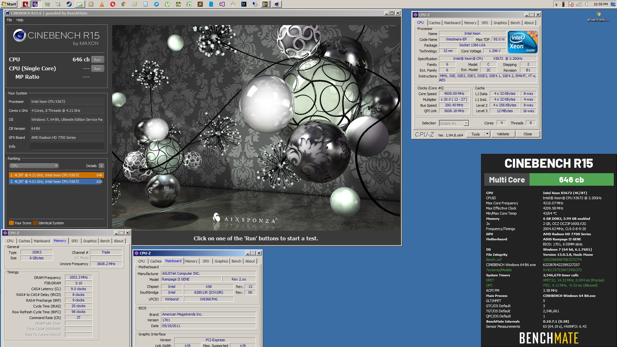
Task: Open the Tools dropdown arrow in CPU-Z
Action: [x=487, y=134]
